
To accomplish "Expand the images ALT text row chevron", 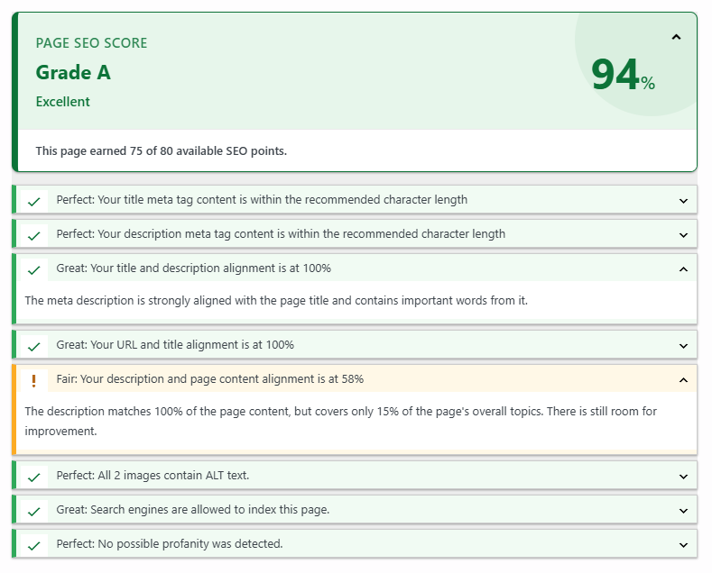I will pyautogui.click(x=683, y=477).
